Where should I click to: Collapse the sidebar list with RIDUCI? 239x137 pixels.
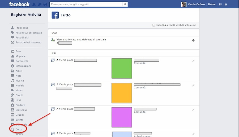[19, 134]
